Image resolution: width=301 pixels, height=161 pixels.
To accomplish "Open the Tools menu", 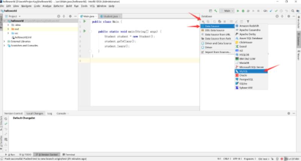I will 84,6.
